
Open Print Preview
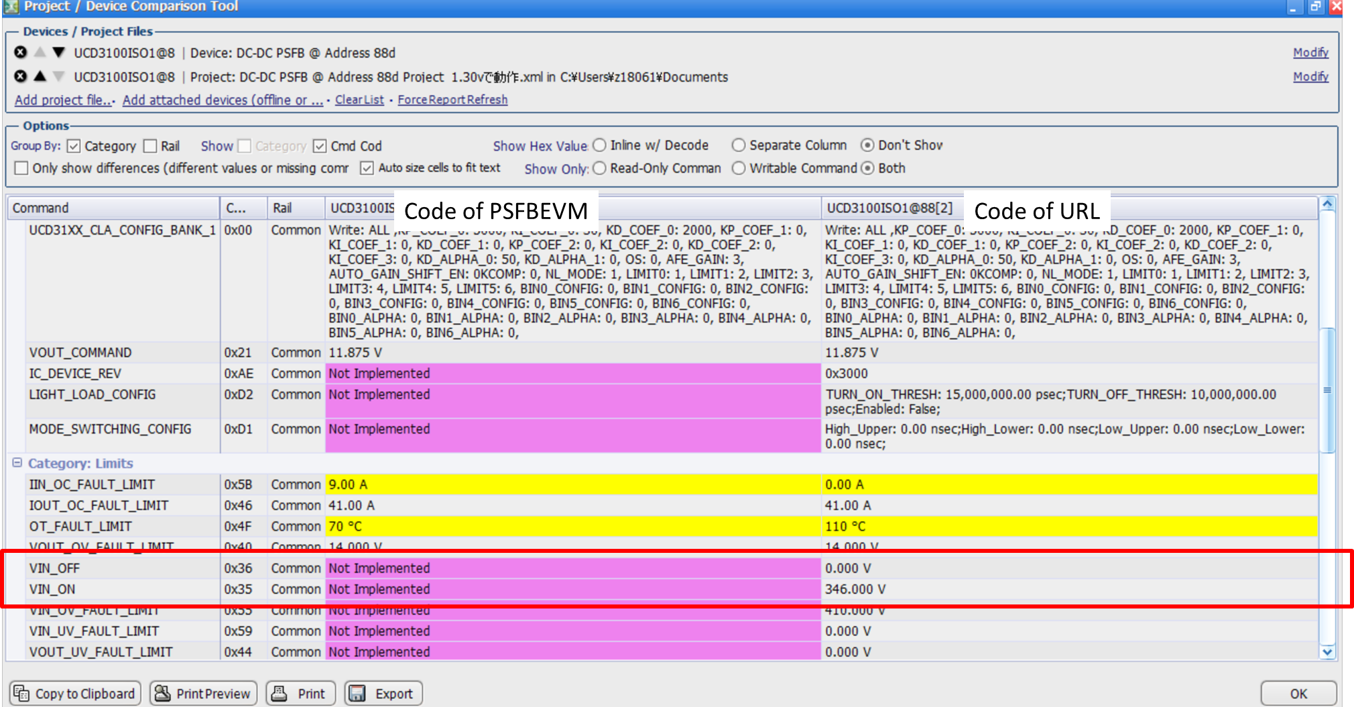[204, 694]
